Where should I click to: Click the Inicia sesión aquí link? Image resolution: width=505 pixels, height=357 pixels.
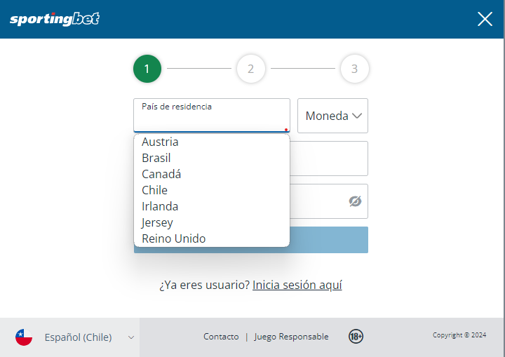[x=297, y=285]
